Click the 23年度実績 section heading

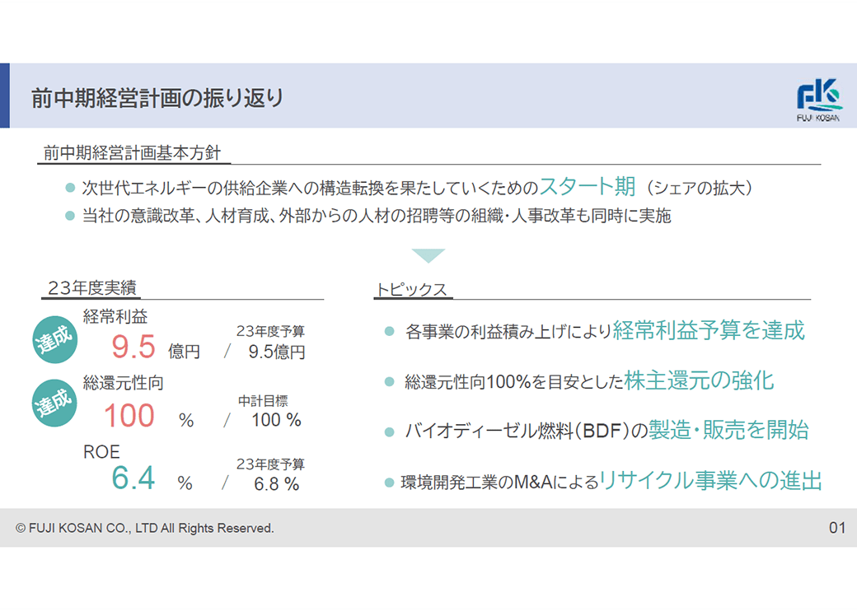(92, 287)
